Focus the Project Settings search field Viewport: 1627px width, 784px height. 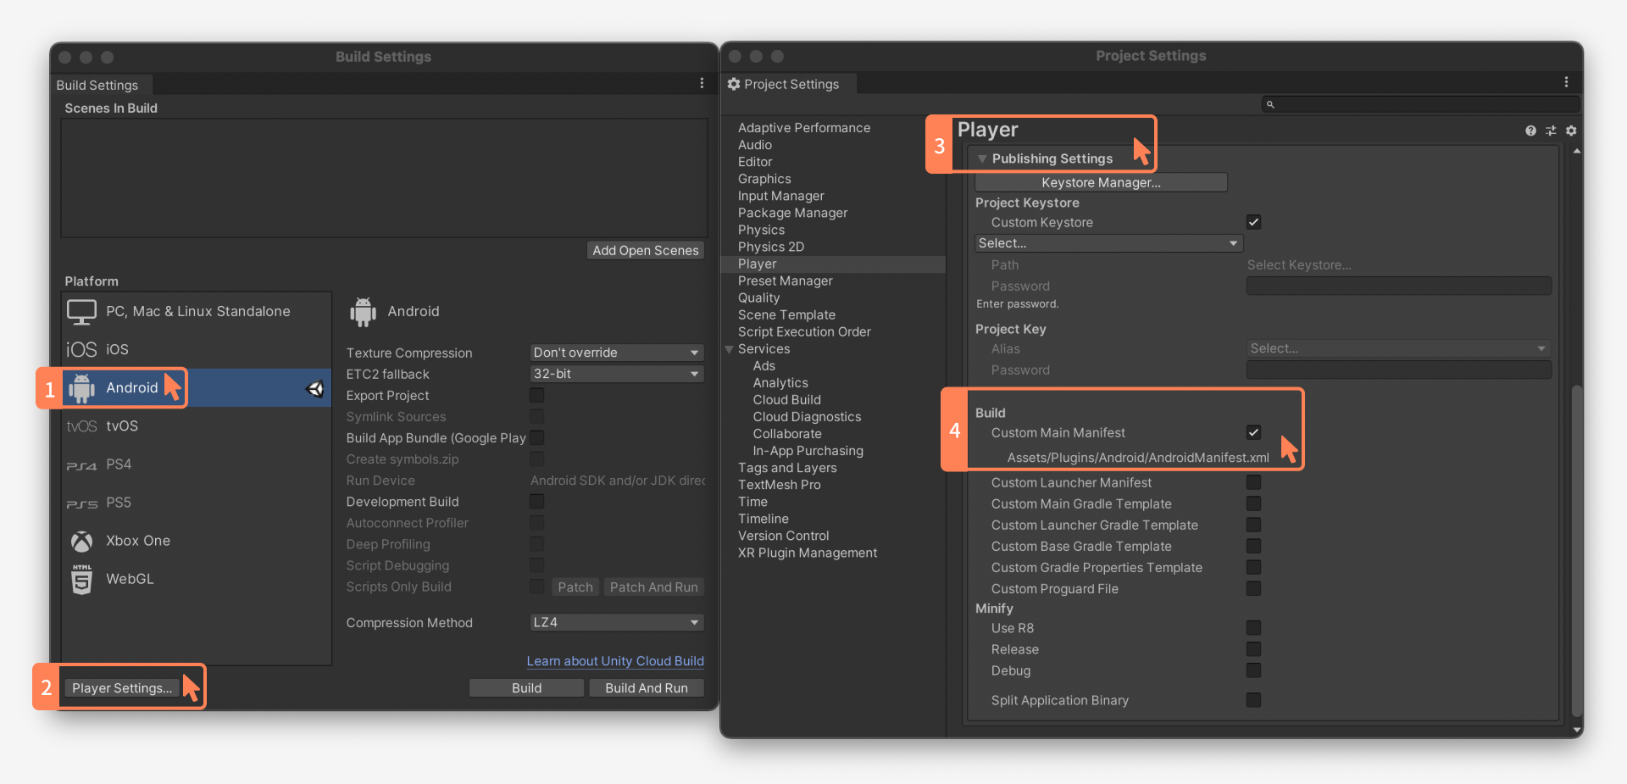[x=1420, y=104]
